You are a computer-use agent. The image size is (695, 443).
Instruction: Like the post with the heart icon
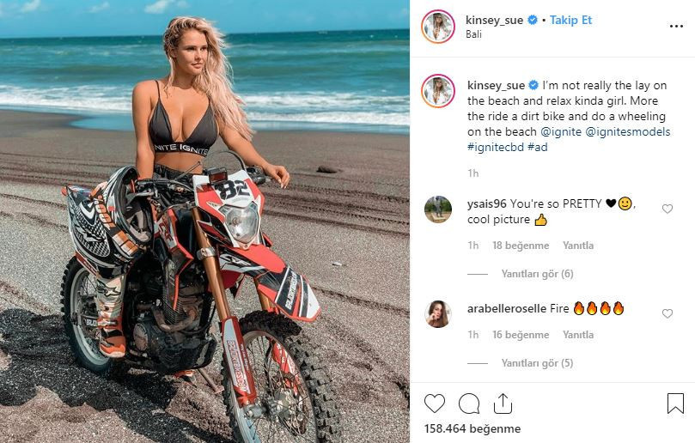tap(435, 404)
